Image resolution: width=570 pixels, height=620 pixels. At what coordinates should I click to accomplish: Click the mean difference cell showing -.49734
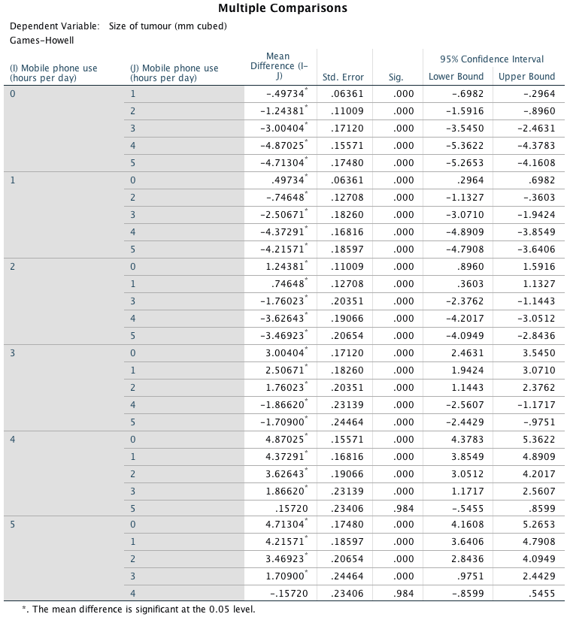[286, 94]
